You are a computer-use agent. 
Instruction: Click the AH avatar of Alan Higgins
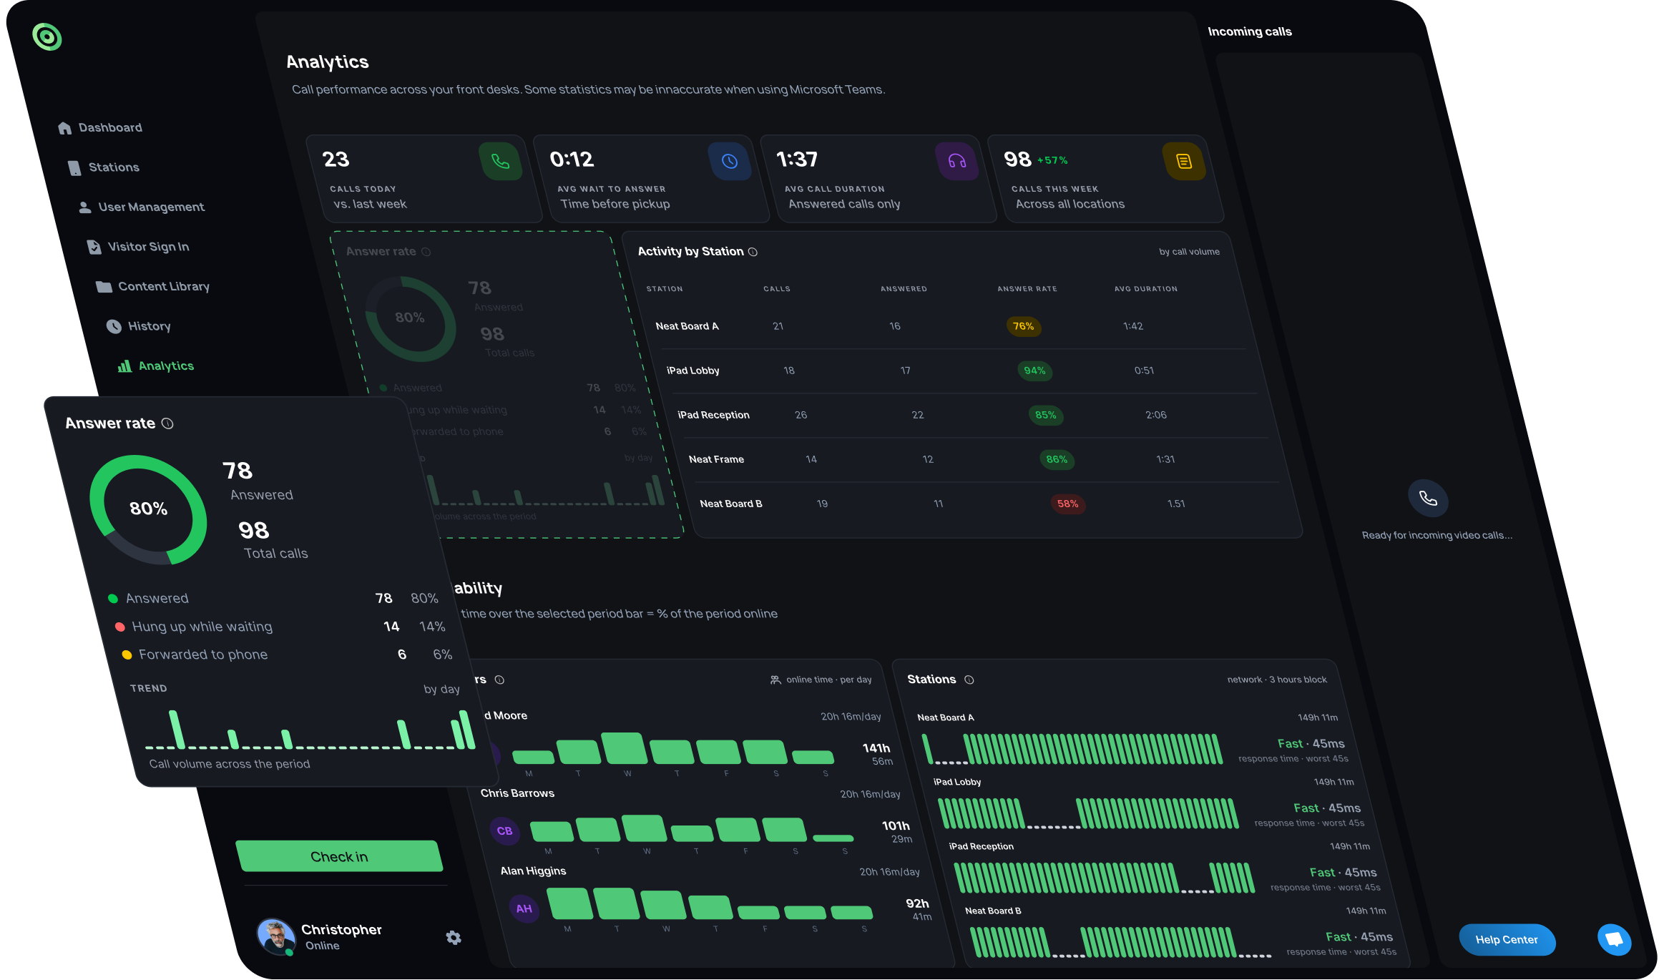pyautogui.click(x=524, y=908)
